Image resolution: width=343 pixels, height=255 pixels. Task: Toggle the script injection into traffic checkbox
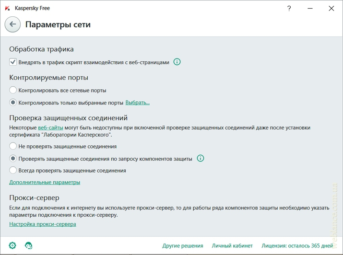coord(13,62)
